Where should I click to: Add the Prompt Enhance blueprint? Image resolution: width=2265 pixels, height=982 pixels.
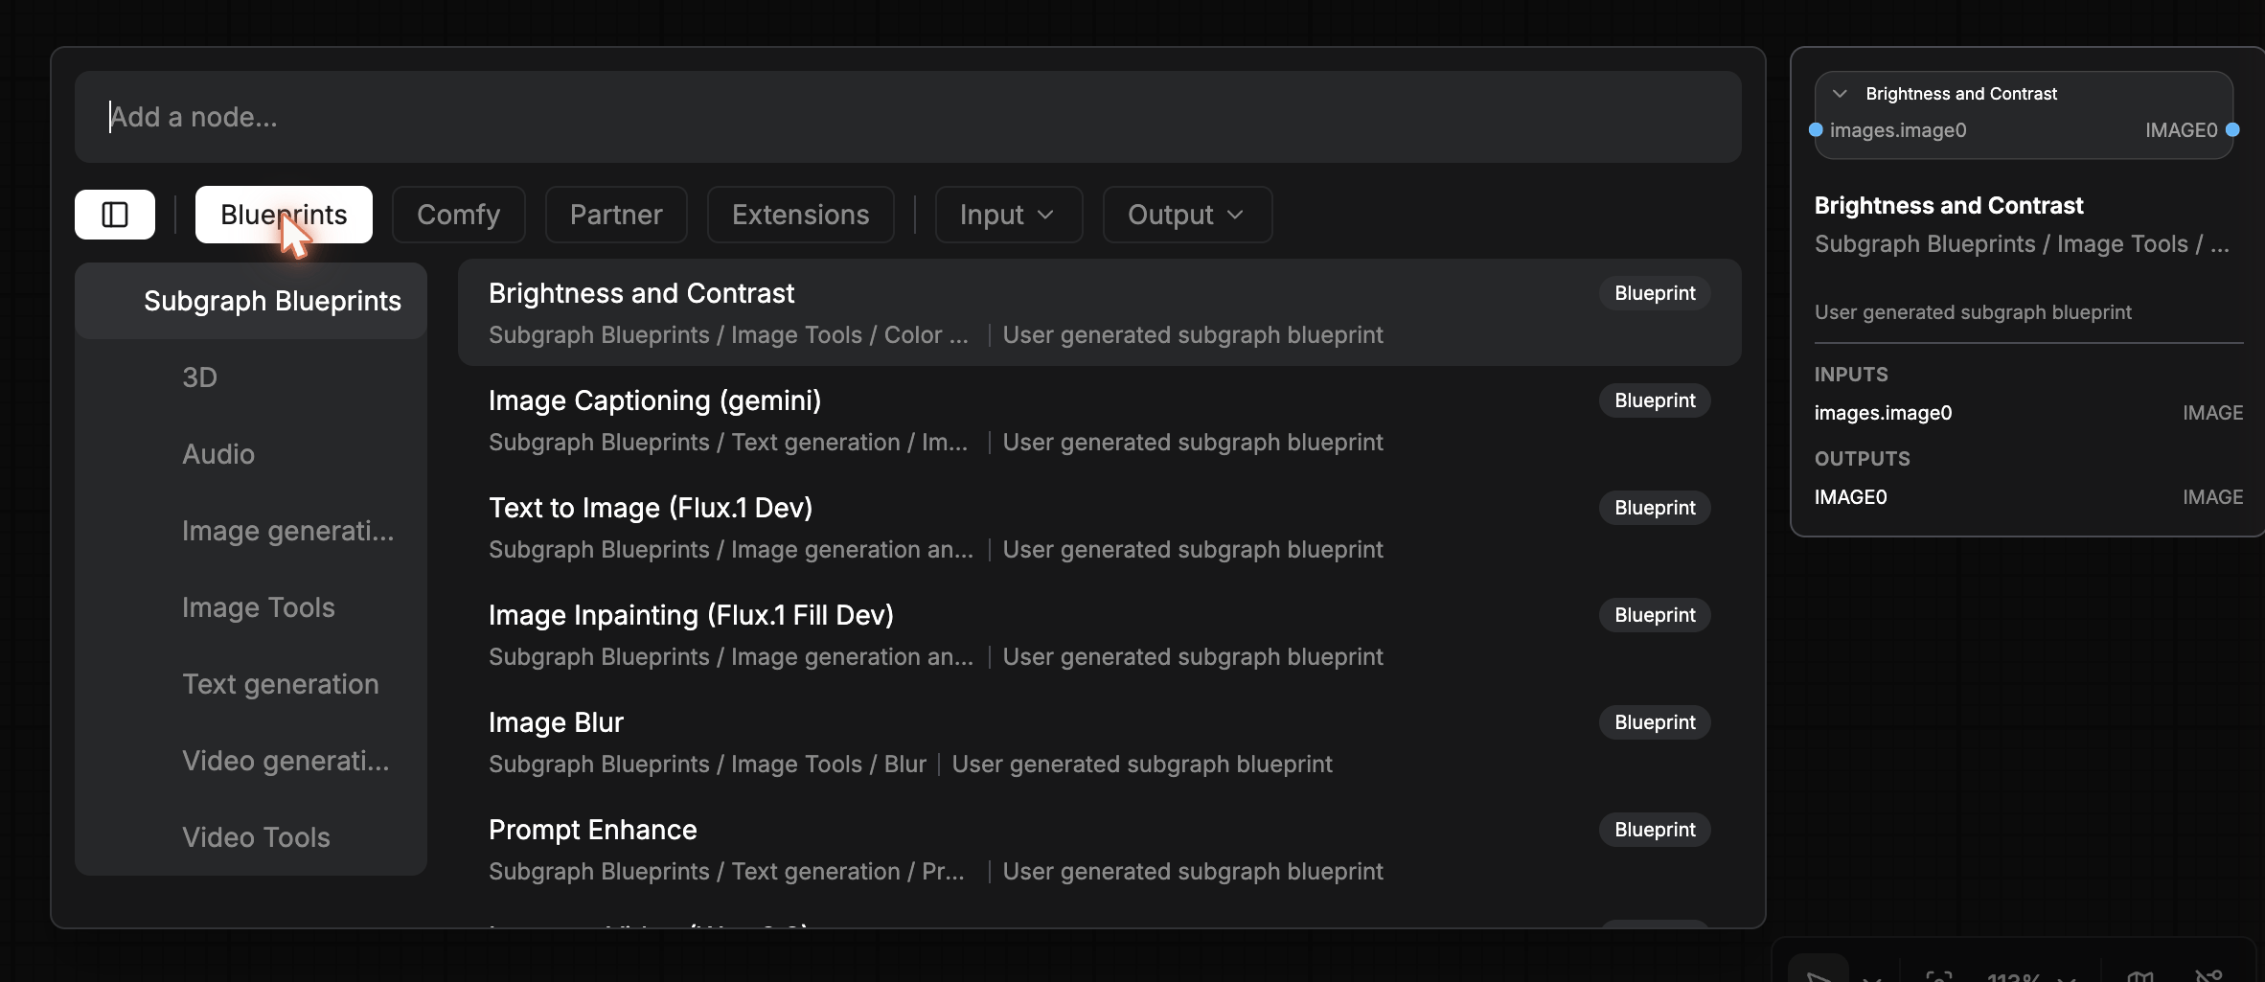1099,849
